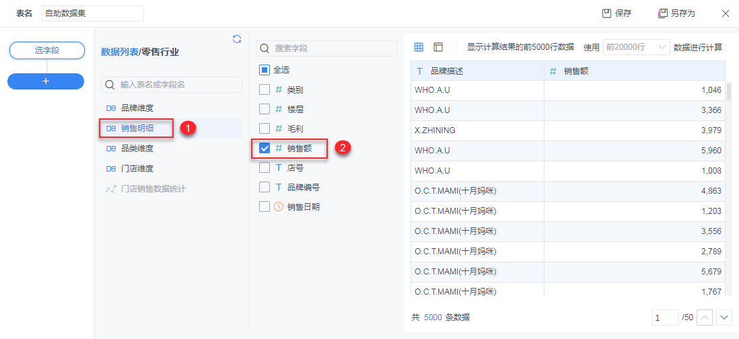
Task: Click the 数据列表 breadcrumb link
Action: coord(119,52)
